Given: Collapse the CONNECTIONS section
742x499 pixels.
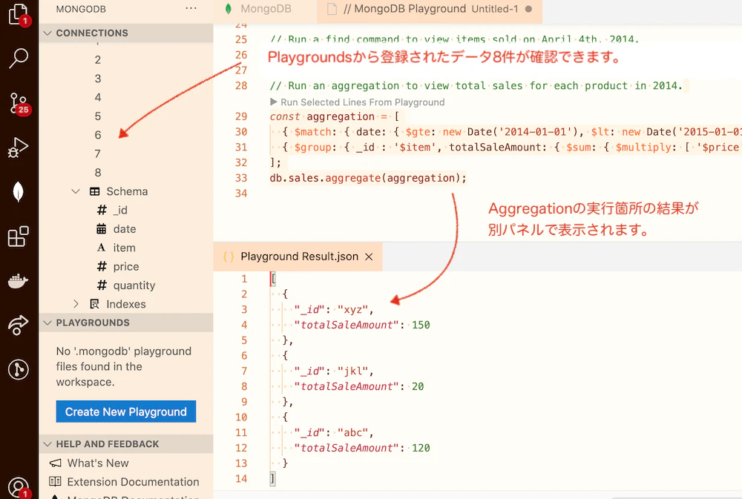Looking at the screenshot, I should pos(47,33).
